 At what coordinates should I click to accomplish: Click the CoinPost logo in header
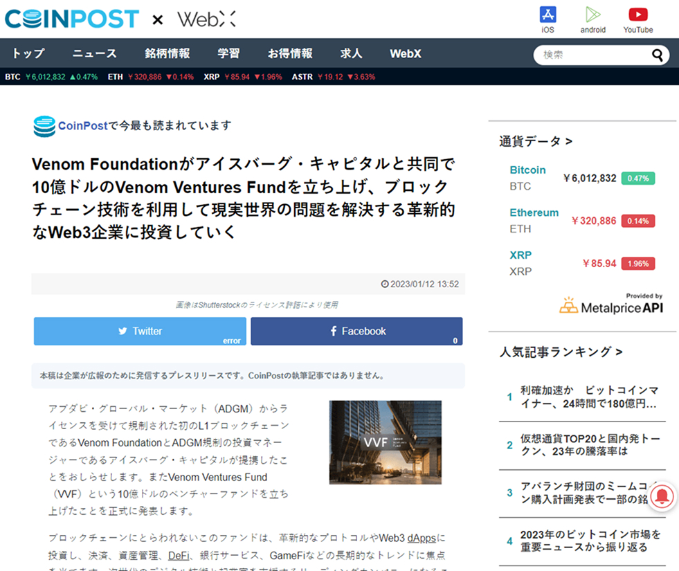coord(72,19)
